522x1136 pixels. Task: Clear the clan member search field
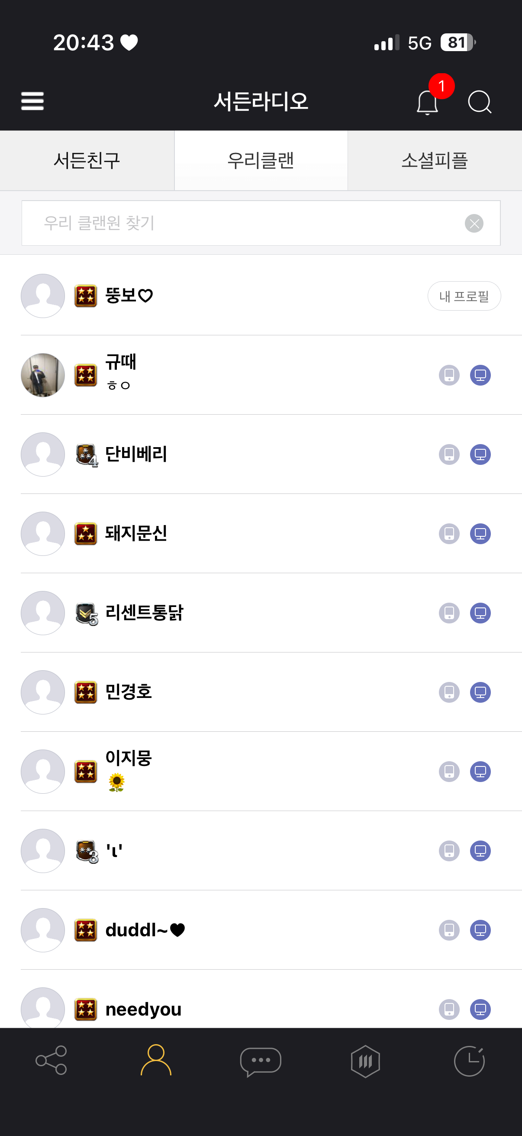474,223
